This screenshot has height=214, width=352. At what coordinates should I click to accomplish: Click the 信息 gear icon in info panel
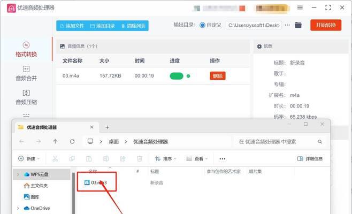pos(259,46)
